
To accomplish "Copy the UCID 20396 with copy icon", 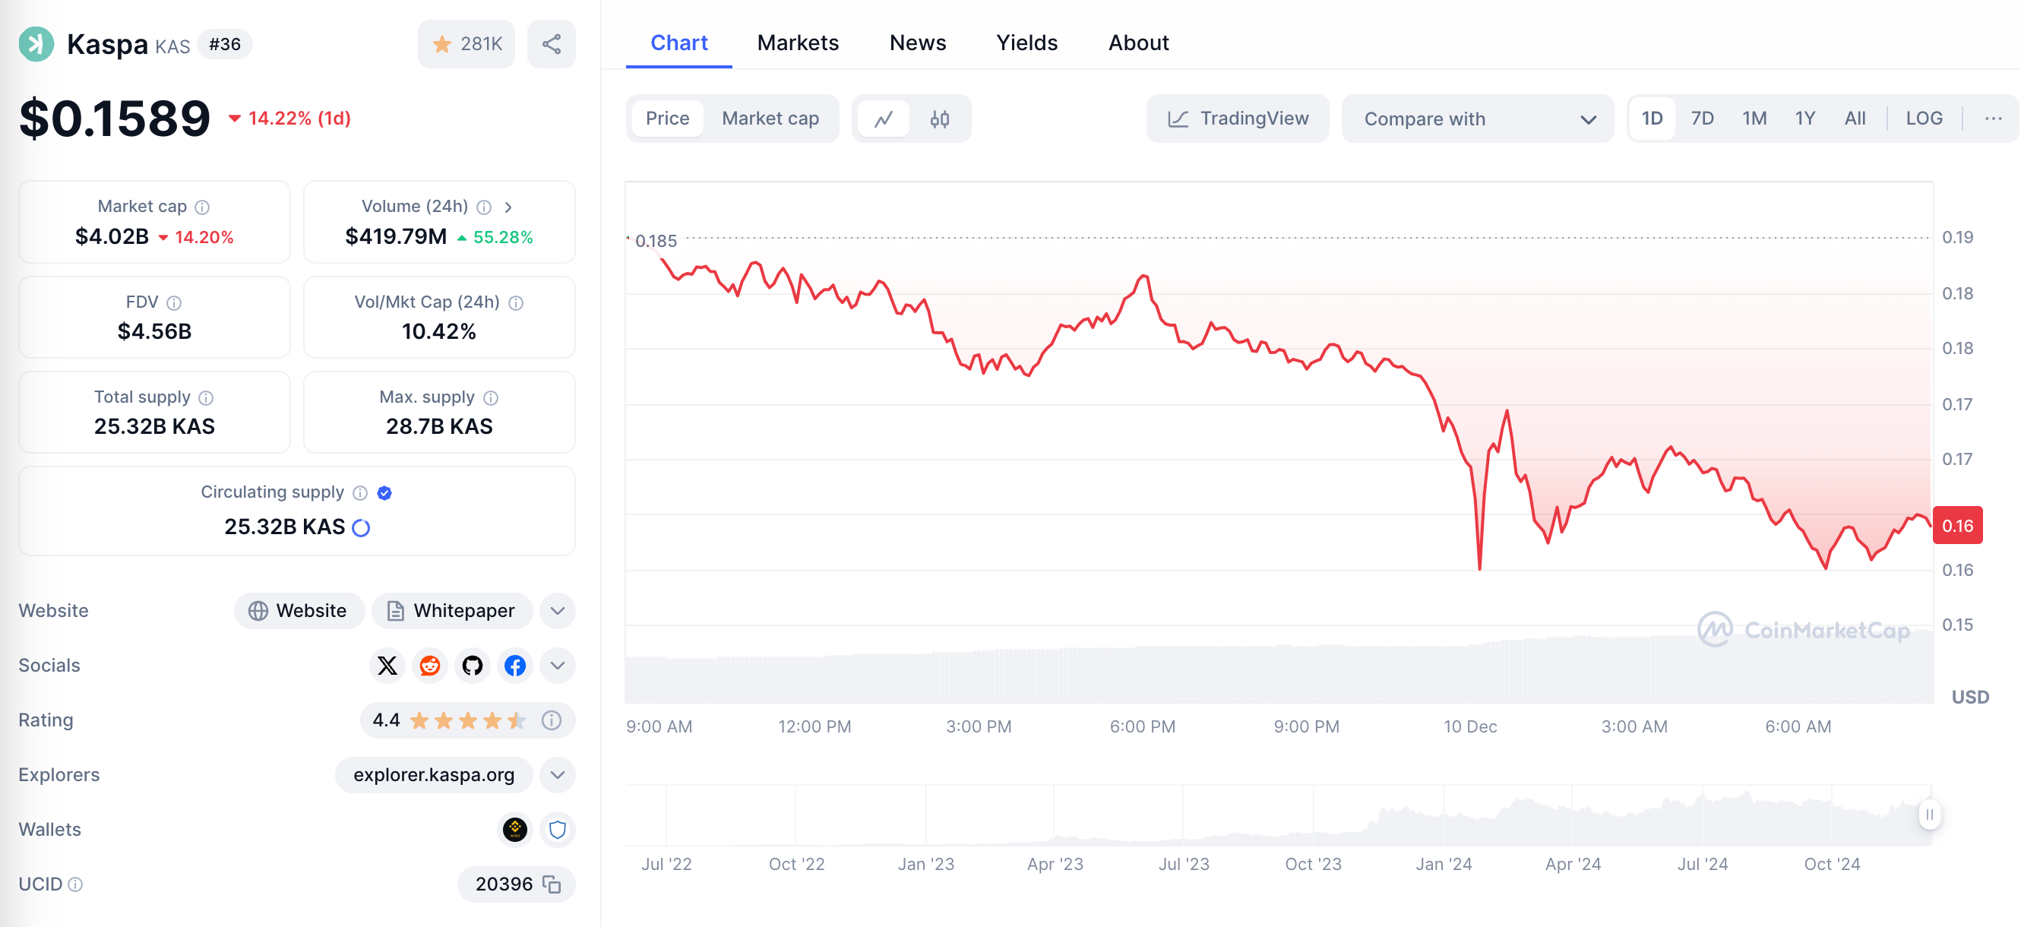I will click(x=552, y=884).
